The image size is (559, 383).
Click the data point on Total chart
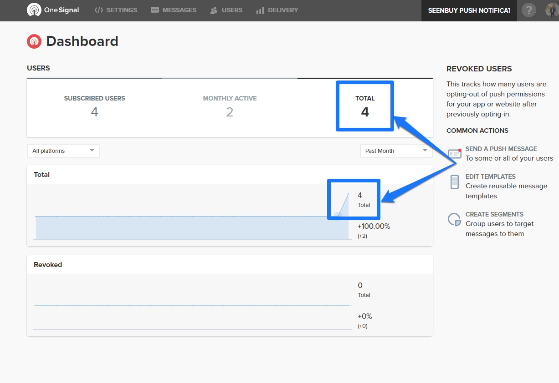tap(338, 215)
